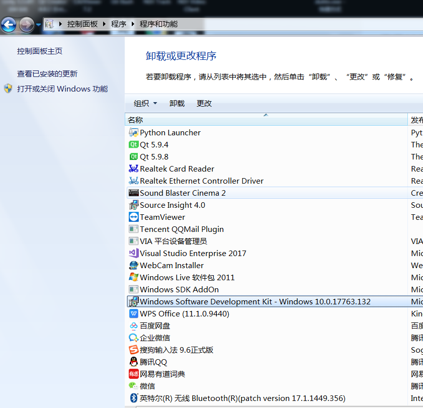The width and height of the screenshot is (423, 408).
Task: Select Qt 5.9.4 program name
Action: 154,144
